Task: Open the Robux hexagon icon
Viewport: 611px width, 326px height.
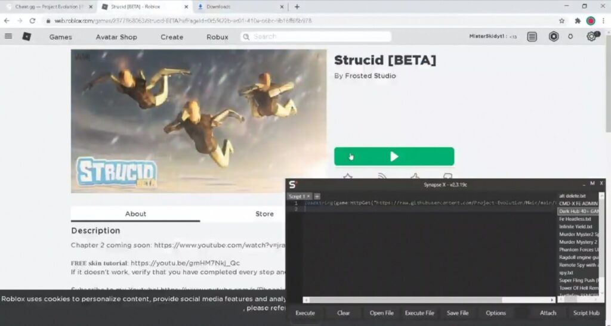Action: point(554,36)
